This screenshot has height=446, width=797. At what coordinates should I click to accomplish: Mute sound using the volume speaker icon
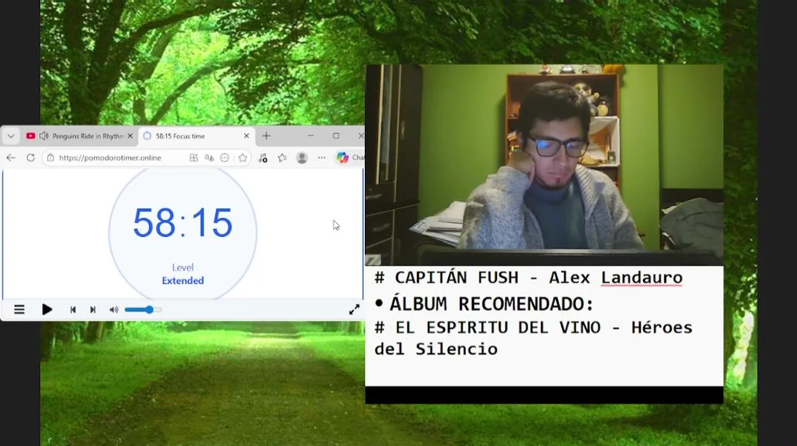click(x=114, y=310)
